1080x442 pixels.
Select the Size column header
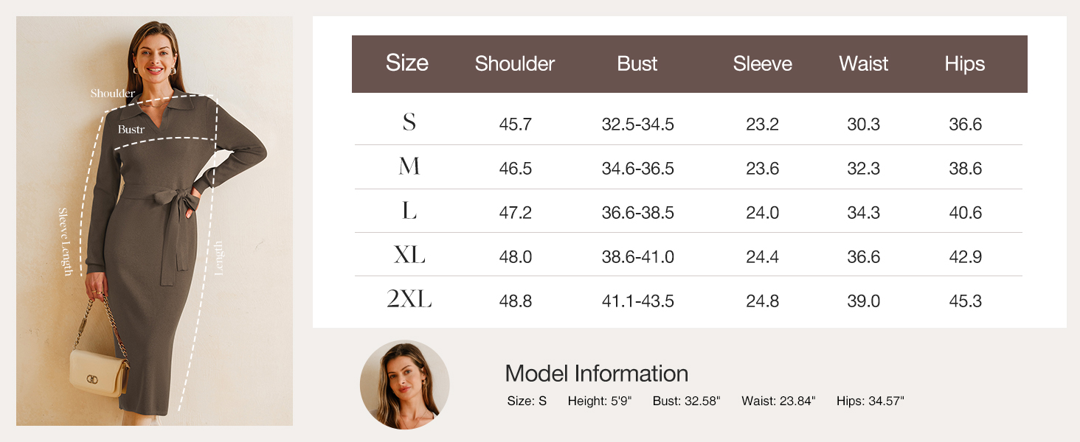pos(406,63)
